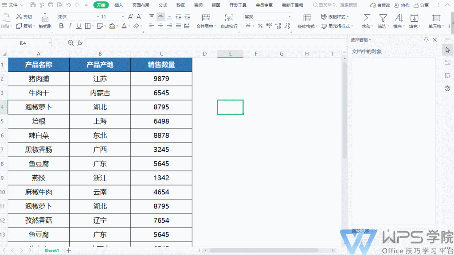Click zoom magnifier icon beside formula bar

(70, 43)
